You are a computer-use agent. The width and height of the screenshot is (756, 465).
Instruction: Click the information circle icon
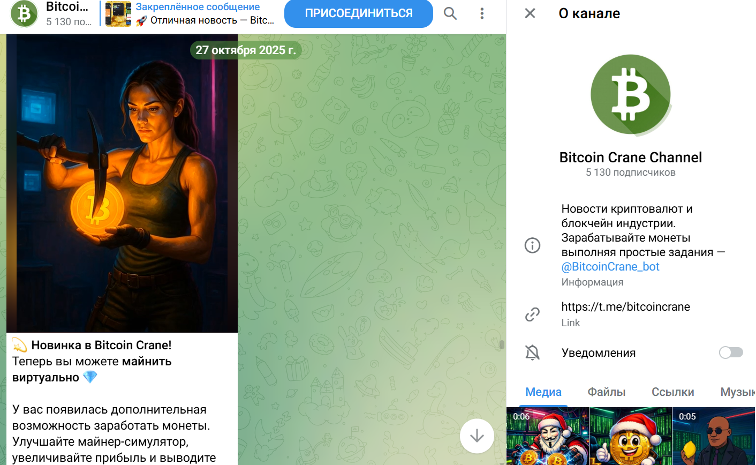click(532, 245)
